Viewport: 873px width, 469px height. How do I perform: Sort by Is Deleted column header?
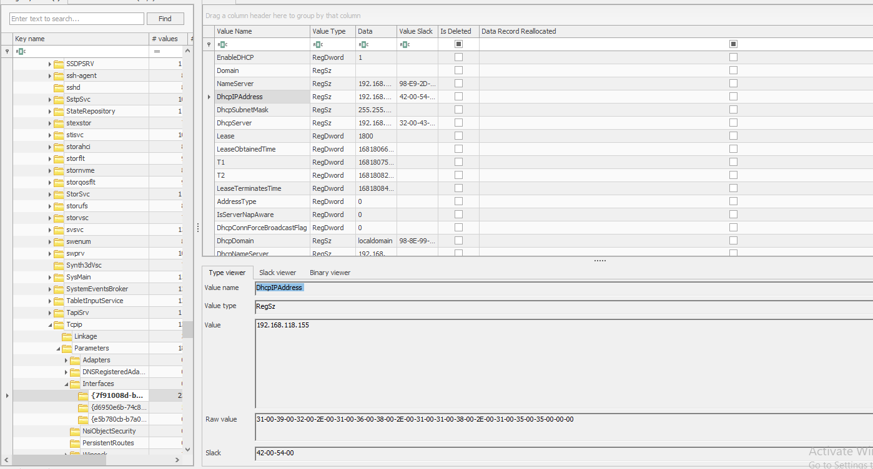[458, 31]
